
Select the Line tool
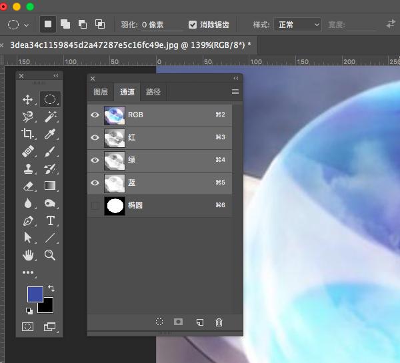[x=50, y=238]
